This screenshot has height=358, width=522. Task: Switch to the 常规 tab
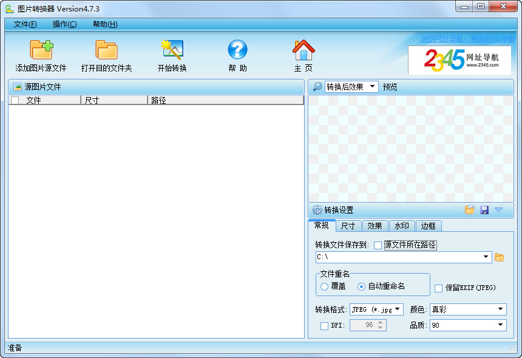point(322,226)
